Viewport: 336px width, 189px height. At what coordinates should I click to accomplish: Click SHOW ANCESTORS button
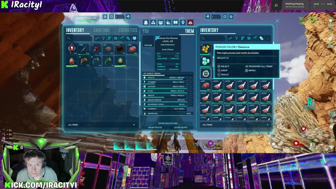(x=168, y=123)
